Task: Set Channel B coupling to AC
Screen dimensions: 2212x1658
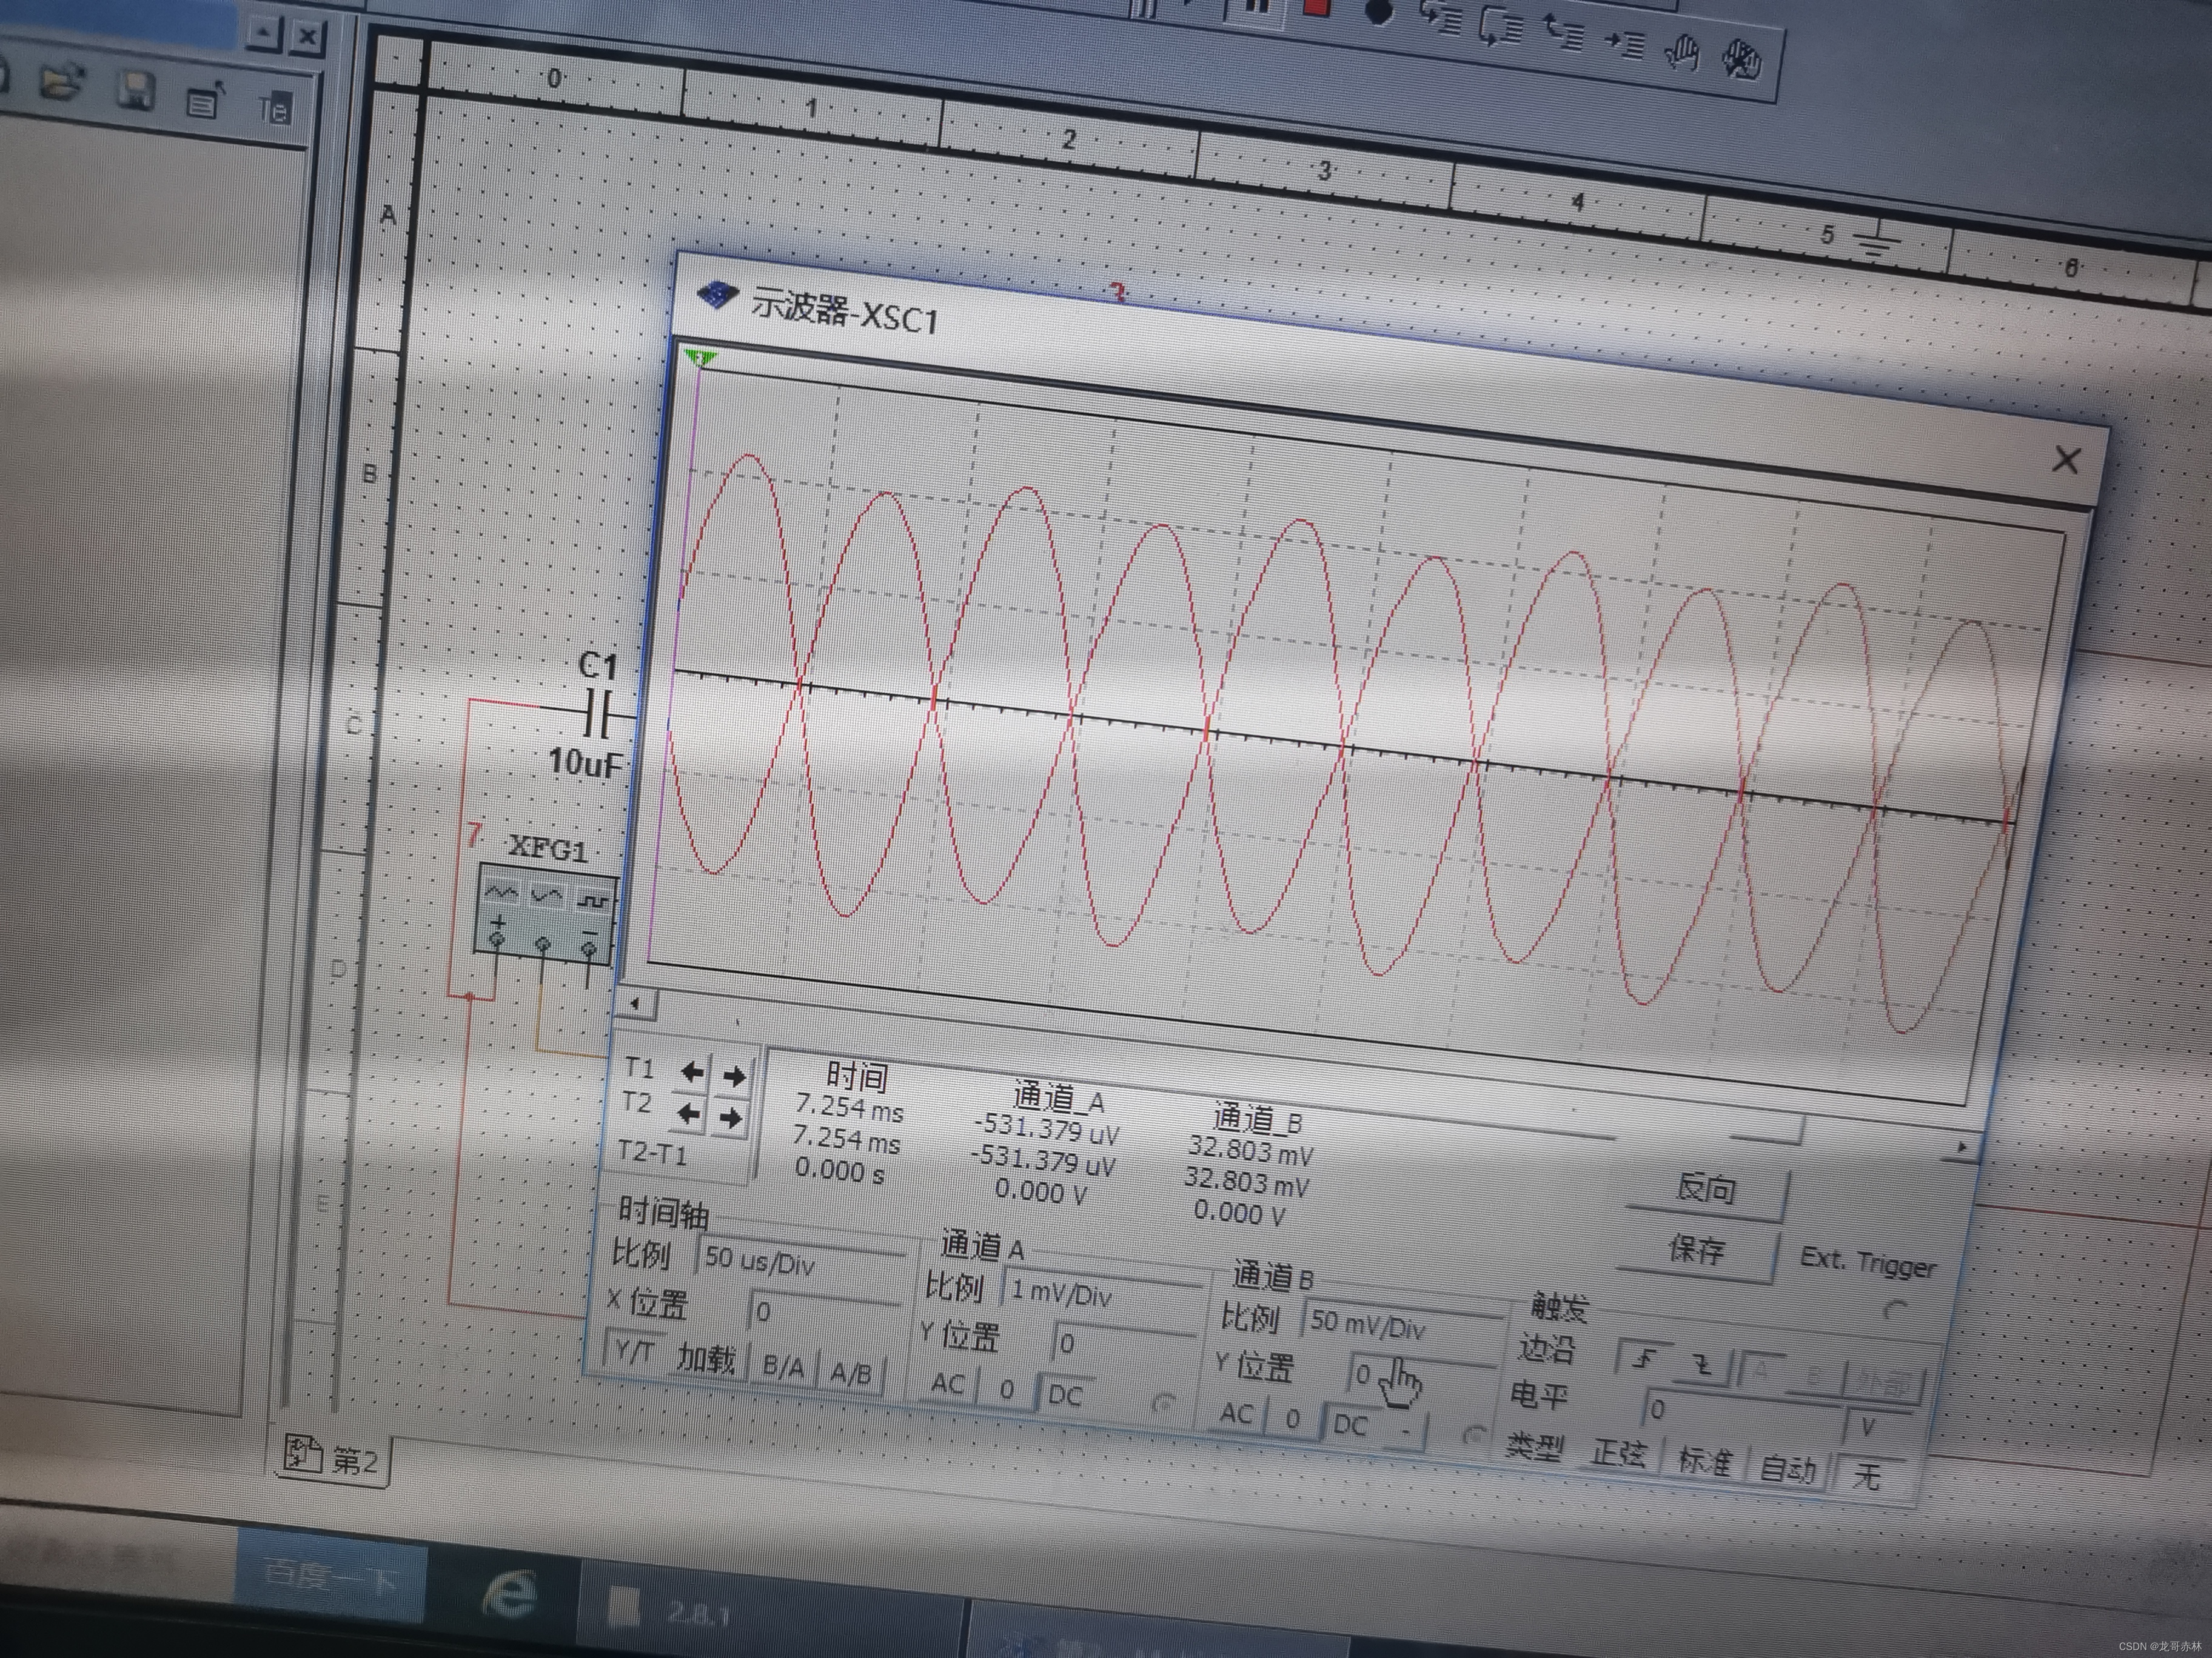Action: click(x=1237, y=1413)
